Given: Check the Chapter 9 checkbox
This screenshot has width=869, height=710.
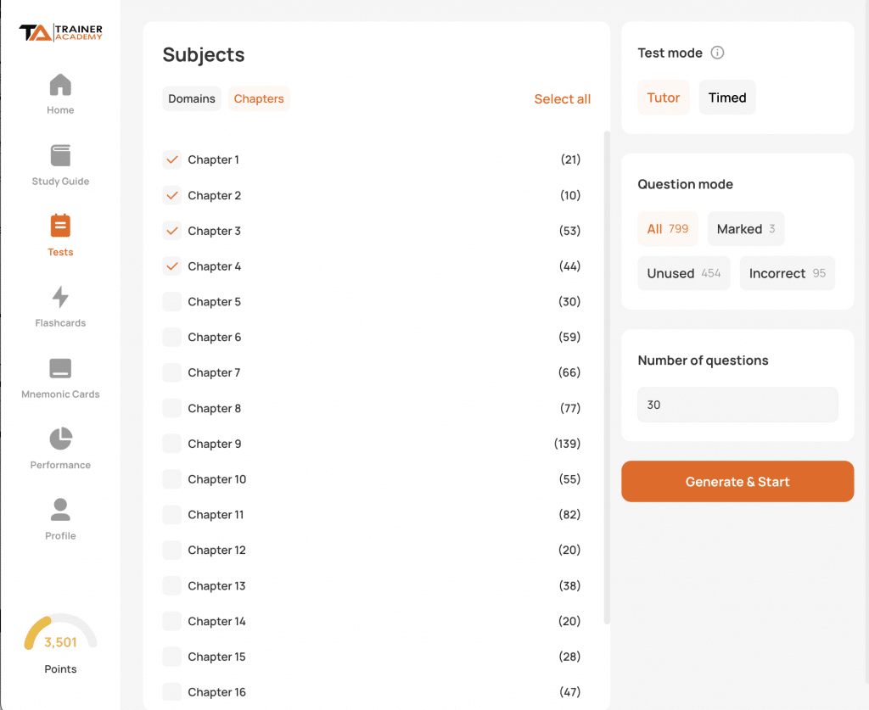Looking at the screenshot, I should click(x=172, y=444).
